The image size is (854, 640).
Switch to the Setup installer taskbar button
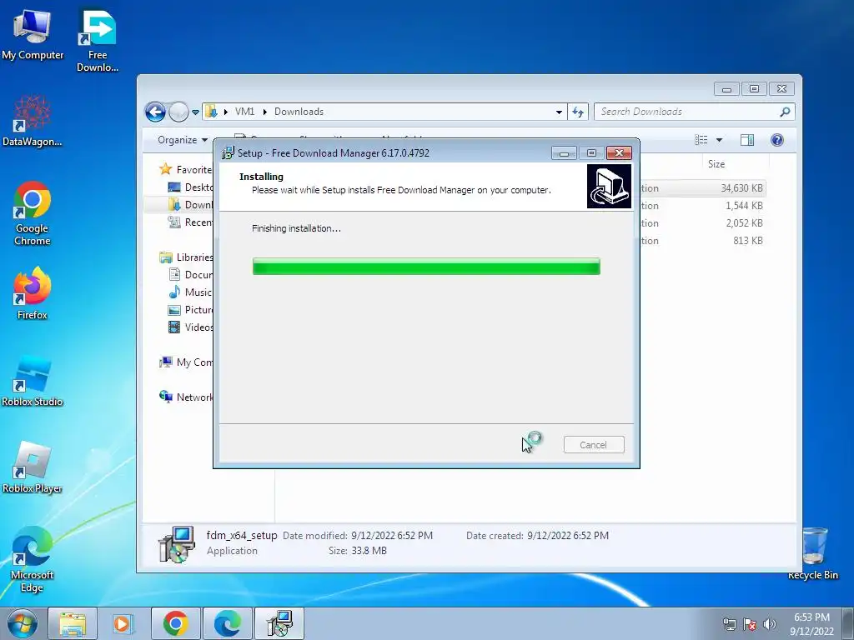[x=279, y=623]
